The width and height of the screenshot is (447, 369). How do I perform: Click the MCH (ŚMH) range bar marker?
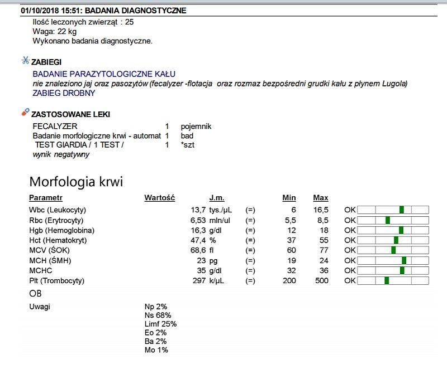point(404,260)
